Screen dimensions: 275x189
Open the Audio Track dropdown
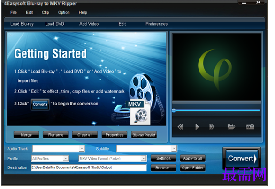(x=59, y=149)
